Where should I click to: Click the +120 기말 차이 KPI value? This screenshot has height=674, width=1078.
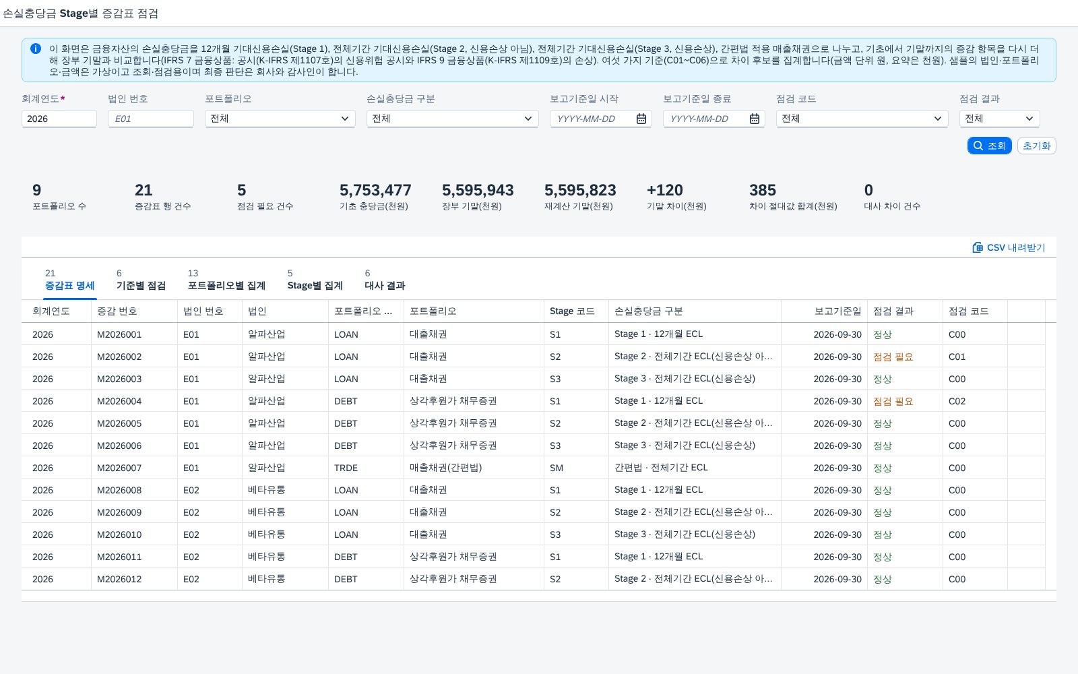click(665, 190)
